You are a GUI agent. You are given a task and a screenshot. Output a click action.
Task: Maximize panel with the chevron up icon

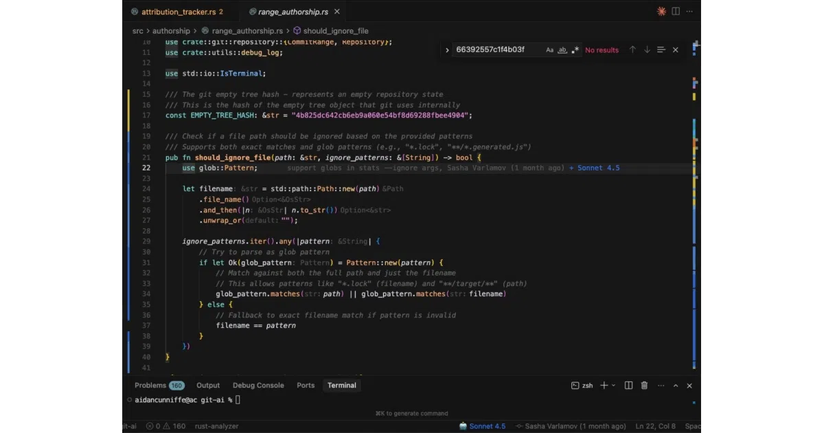click(x=676, y=386)
